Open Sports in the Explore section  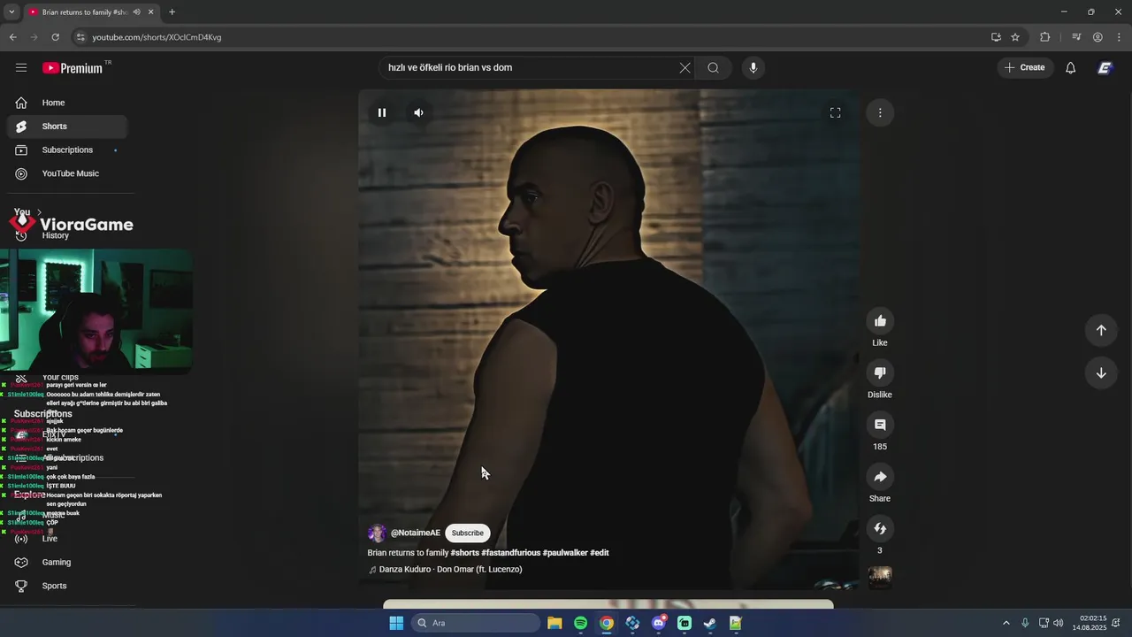click(x=67, y=586)
